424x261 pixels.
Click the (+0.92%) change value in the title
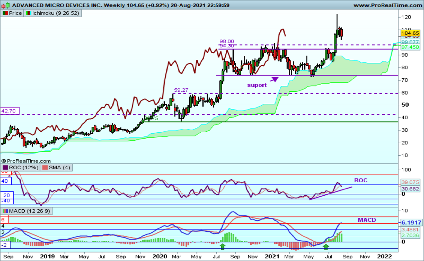(158, 5)
